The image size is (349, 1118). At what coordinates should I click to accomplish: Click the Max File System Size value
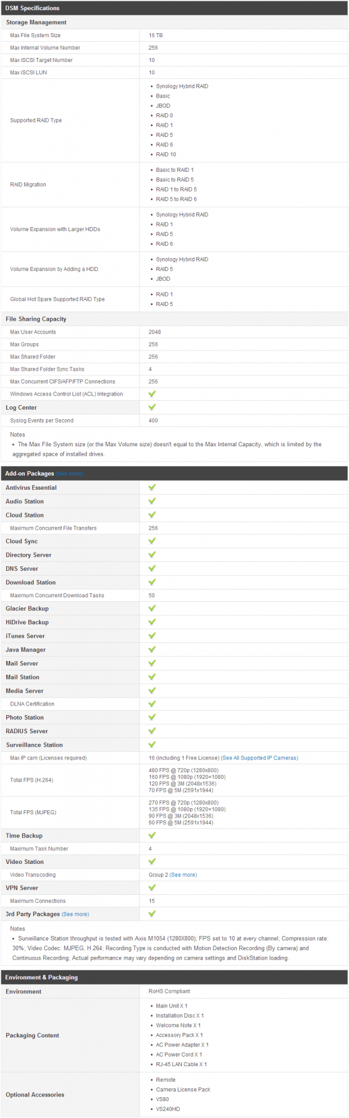coord(156,36)
